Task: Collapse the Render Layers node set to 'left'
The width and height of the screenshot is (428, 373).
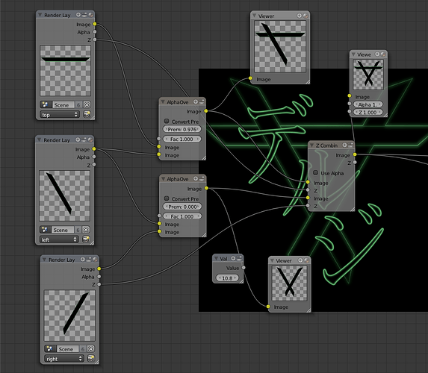Action: pos(40,140)
